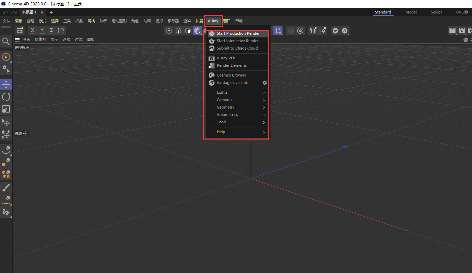
Task: Click the hexagon eye display icon
Action: (335, 31)
